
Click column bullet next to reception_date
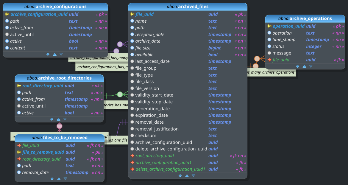[132, 35]
